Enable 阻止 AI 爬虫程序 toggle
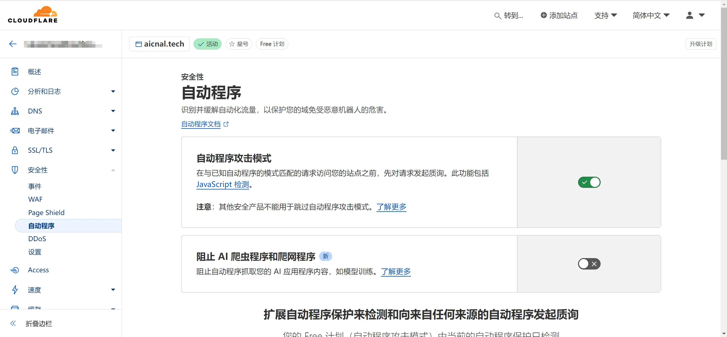Viewport: 727px width, 337px height. [x=589, y=264]
